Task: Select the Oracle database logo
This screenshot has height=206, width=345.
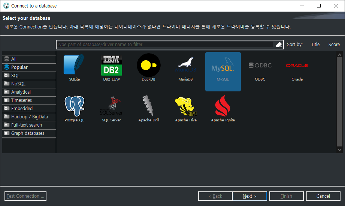Action: click(x=297, y=66)
